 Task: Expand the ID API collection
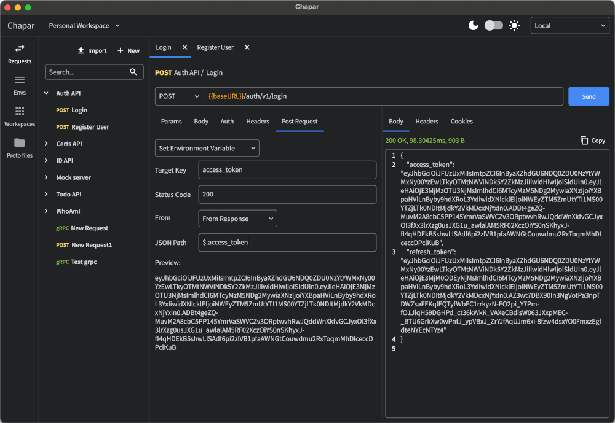pyautogui.click(x=46, y=161)
